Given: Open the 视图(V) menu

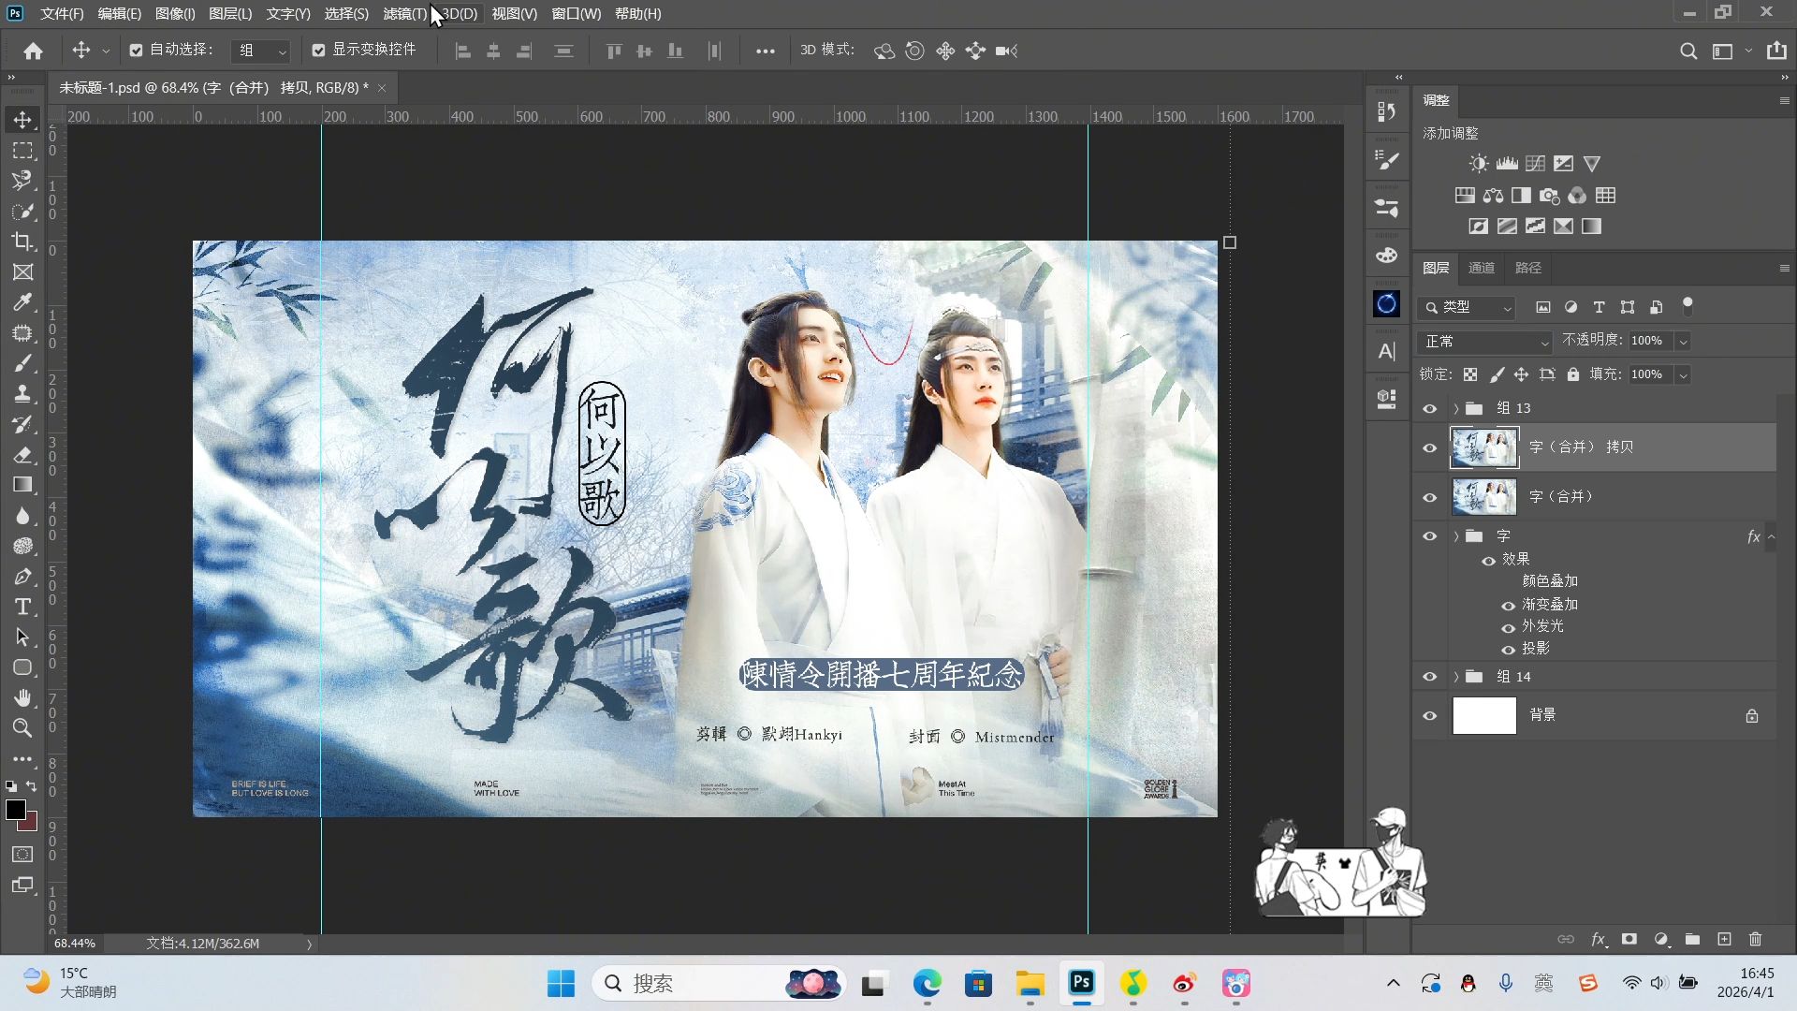Looking at the screenshot, I should coord(515,14).
